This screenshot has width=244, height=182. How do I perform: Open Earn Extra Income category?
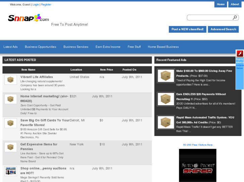tap(108, 47)
